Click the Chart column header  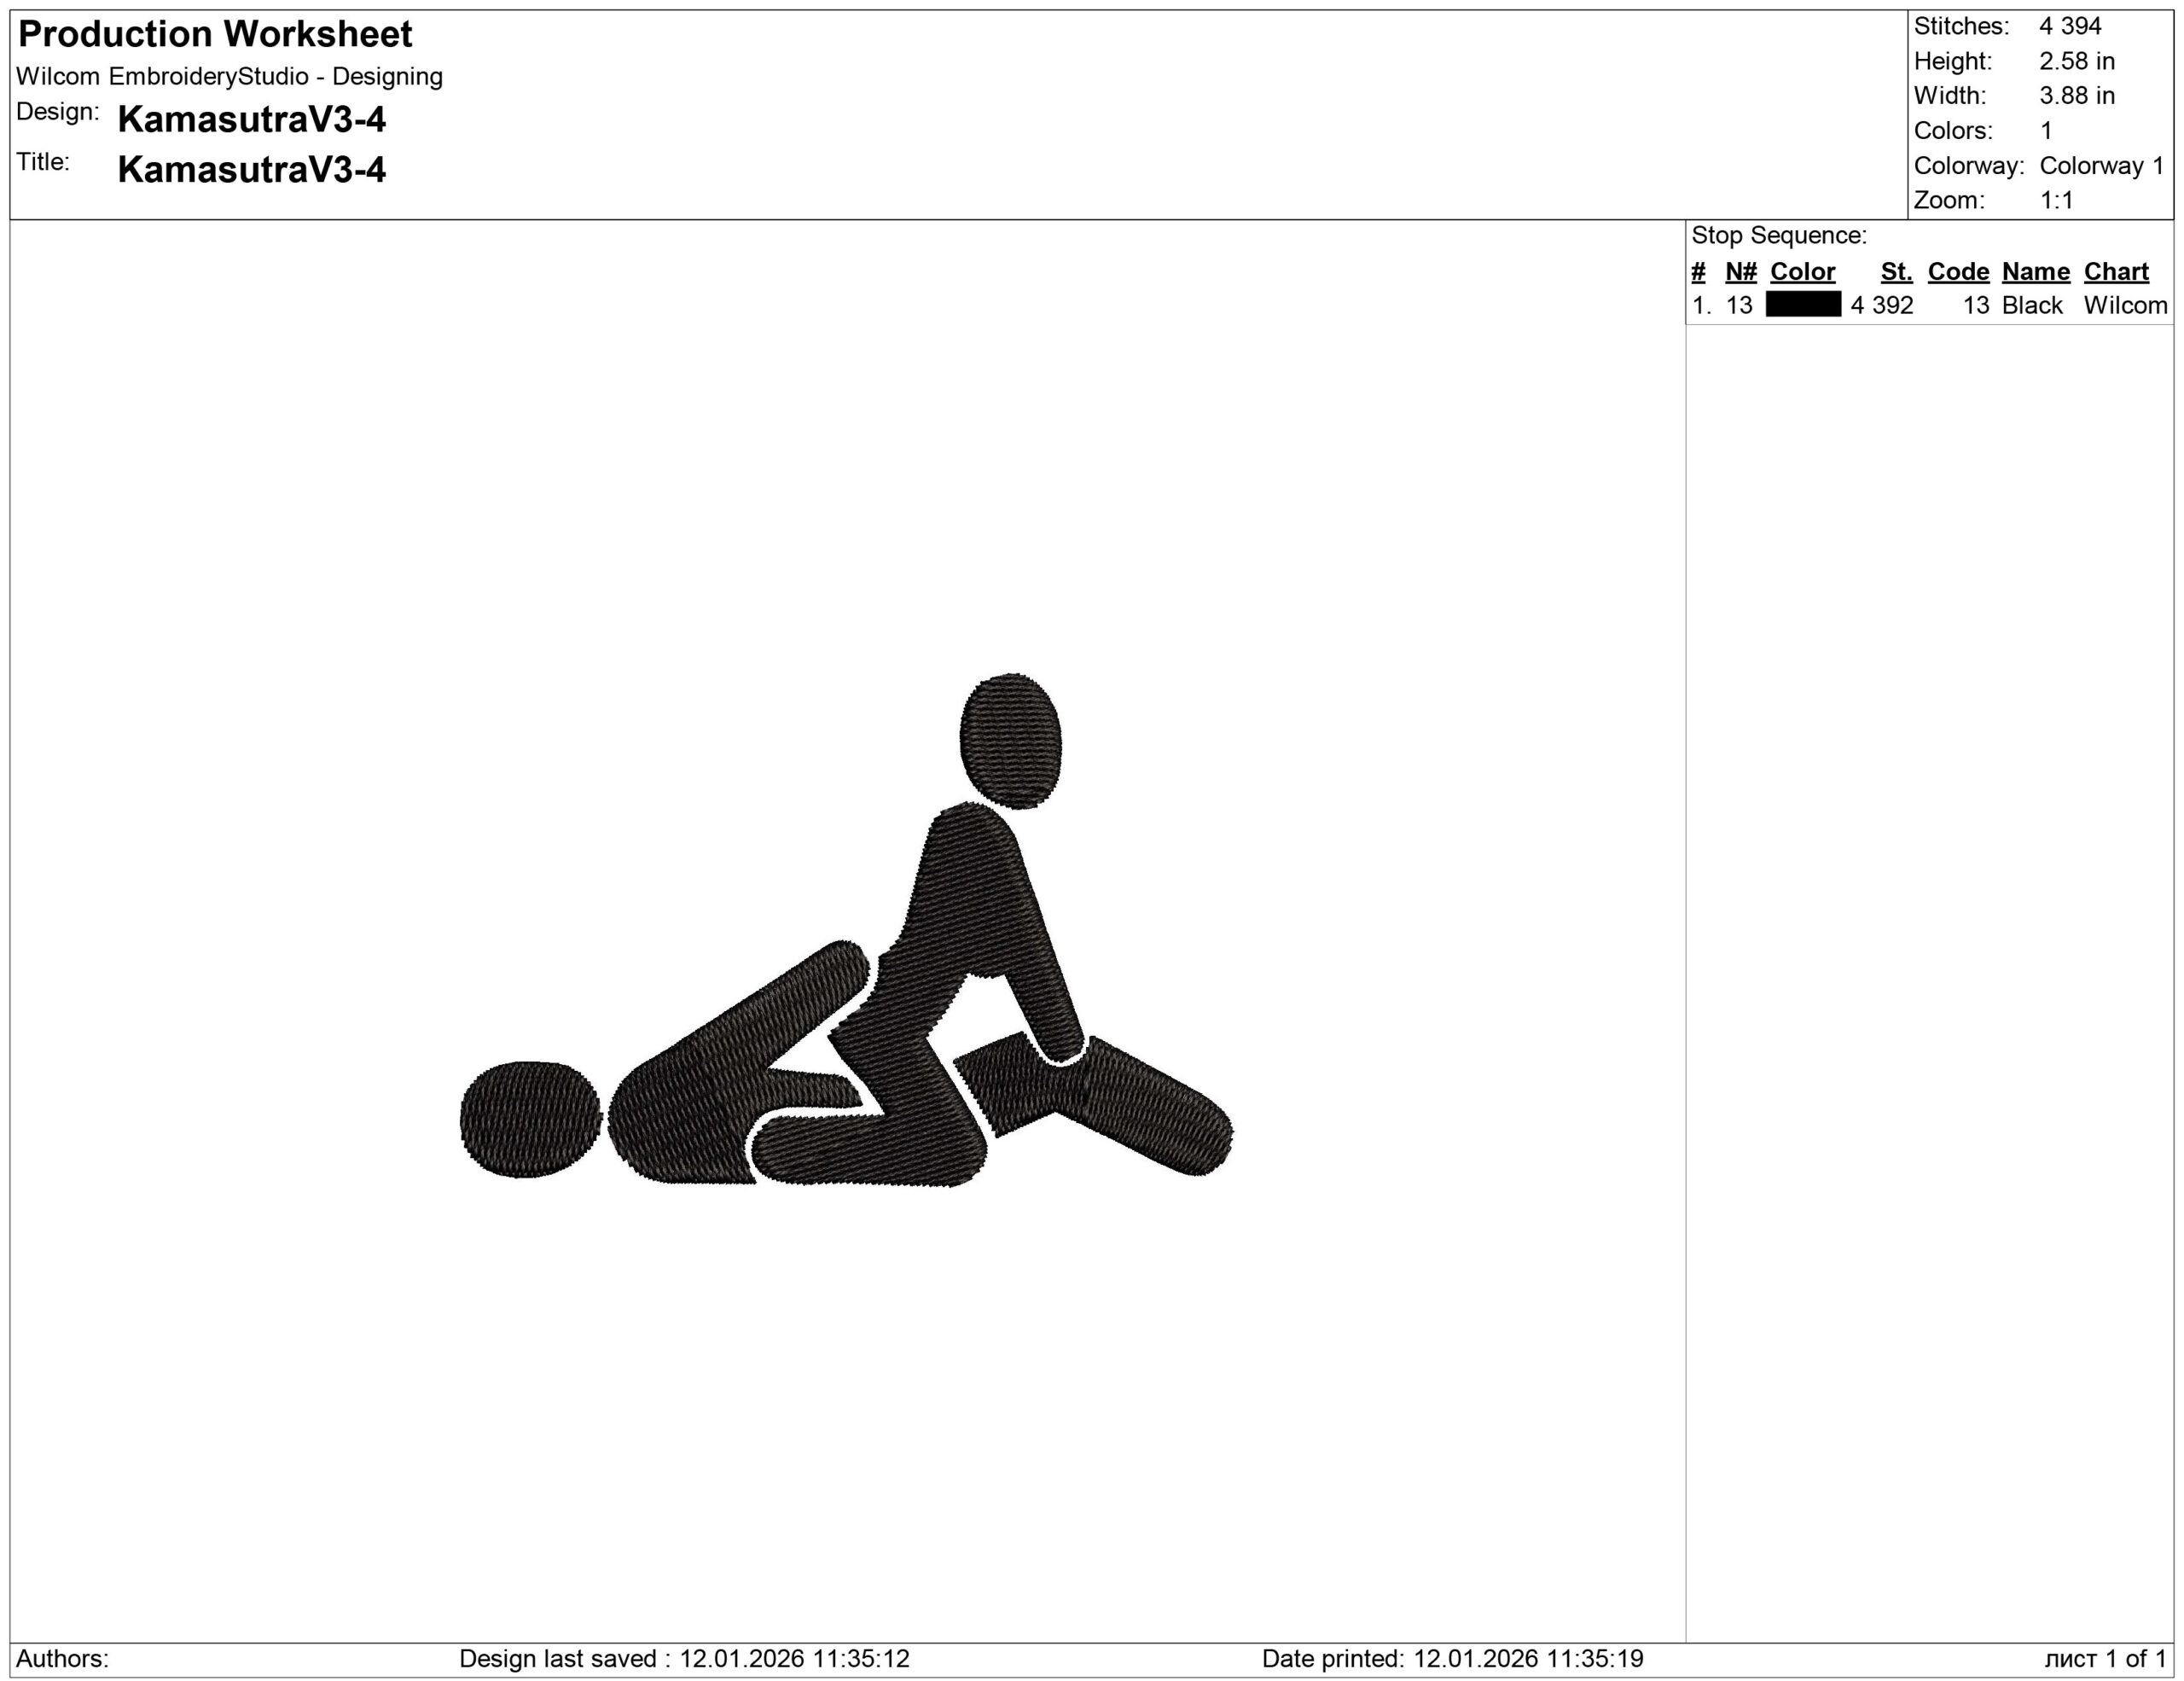pos(2116,272)
